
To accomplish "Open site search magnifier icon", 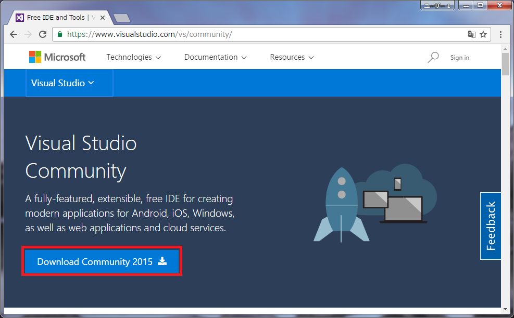I will 433,57.
